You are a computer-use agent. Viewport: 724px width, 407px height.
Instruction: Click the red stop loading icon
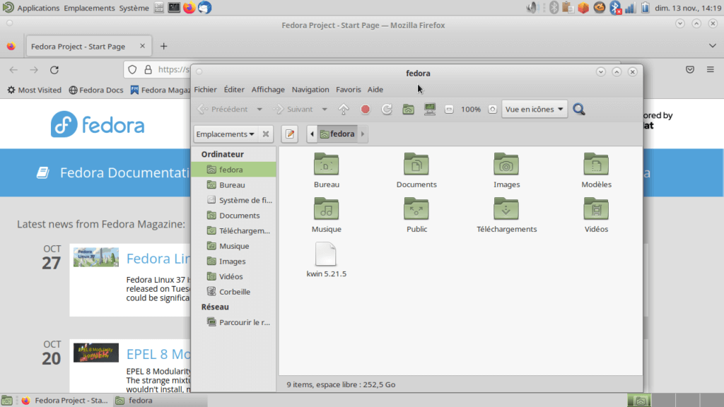(366, 110)
